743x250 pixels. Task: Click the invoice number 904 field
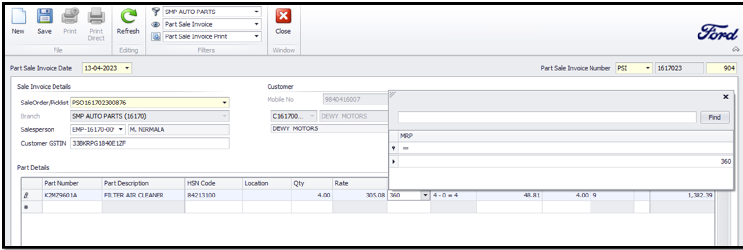coord(721,68)
